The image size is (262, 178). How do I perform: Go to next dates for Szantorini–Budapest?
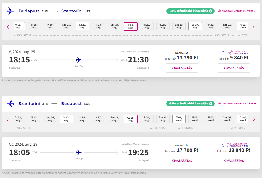point(253,119)
